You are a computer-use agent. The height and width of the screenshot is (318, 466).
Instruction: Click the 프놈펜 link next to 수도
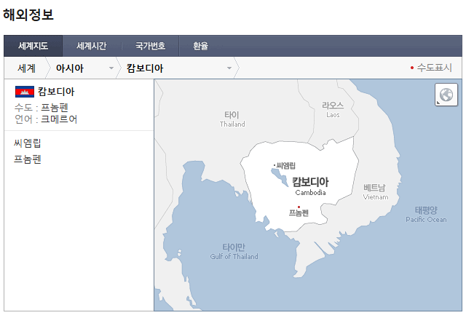coord(55,107)
